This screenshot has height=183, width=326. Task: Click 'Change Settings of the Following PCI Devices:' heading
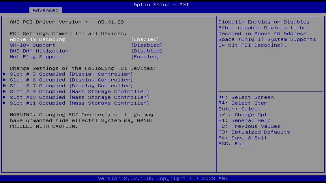pos(83,68)
